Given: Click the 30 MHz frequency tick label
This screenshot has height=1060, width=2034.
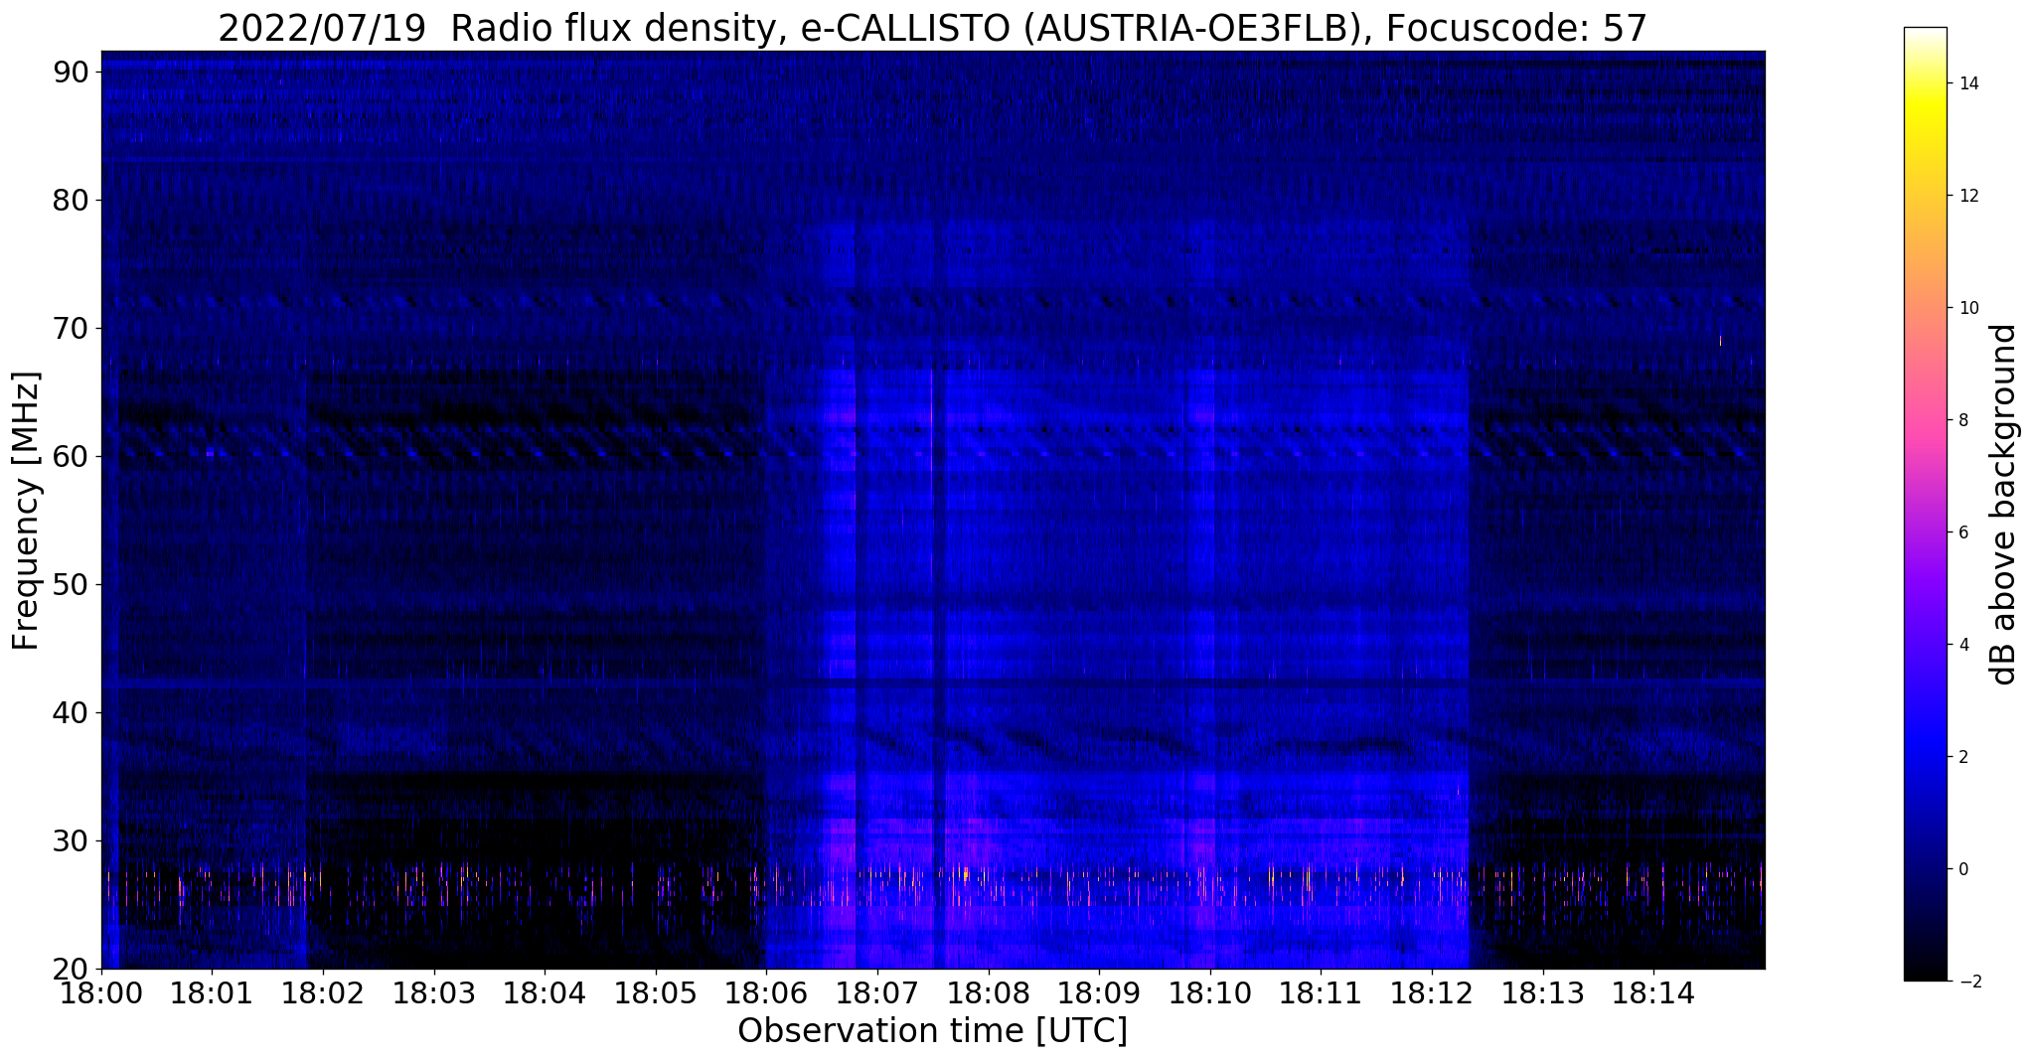Looking at the screenshot, I should pos(70,840).
